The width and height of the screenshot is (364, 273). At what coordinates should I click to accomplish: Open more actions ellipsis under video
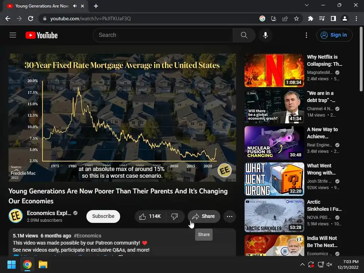pyautogui.click(x=230, y=216)
